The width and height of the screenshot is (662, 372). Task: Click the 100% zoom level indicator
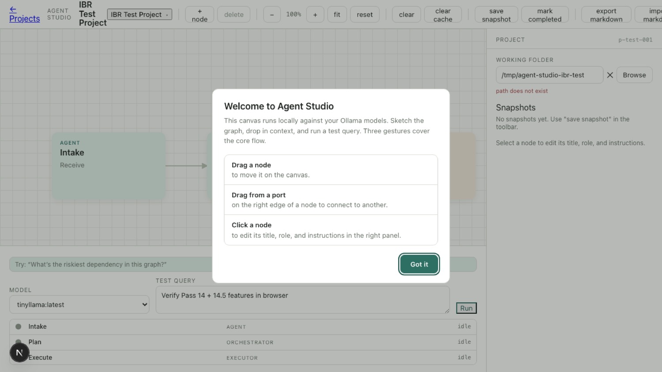tap(293, 15)
